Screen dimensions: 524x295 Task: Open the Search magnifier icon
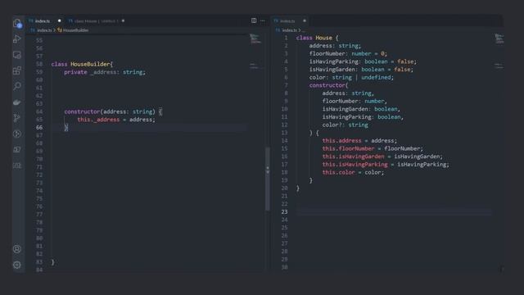[x=17, y=86]
